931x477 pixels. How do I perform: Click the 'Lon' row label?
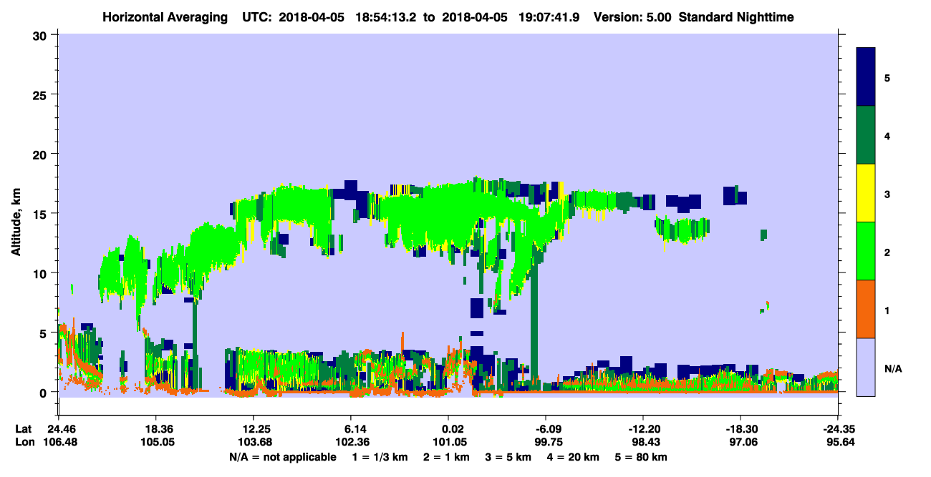(24, 442)
